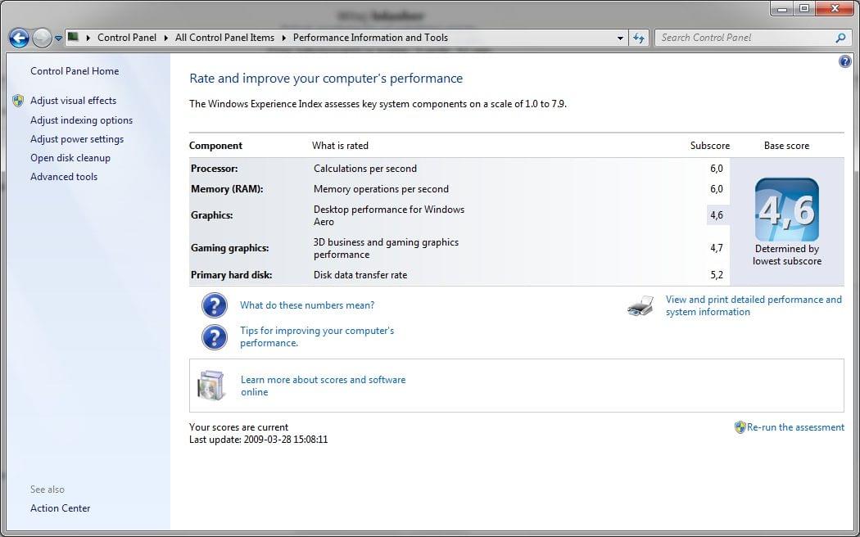
Task: Open help via the blue question icon
Action: point(845,61)
